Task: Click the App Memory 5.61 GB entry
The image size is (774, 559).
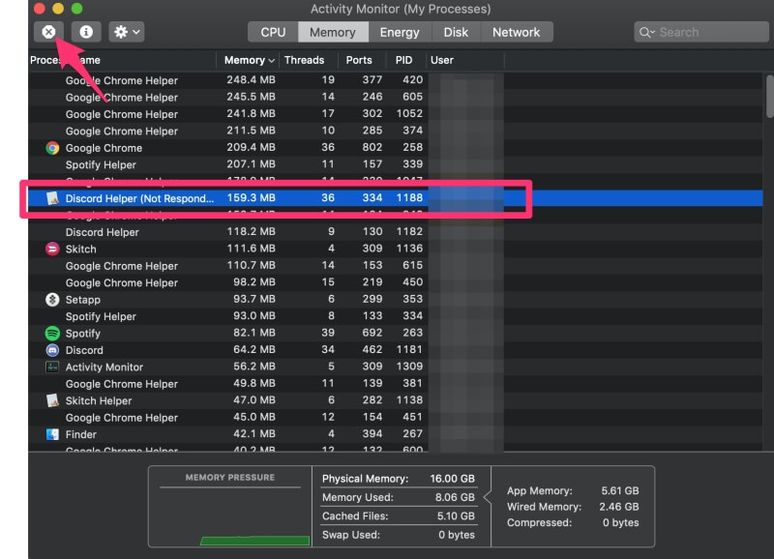Action: (573, 491)
